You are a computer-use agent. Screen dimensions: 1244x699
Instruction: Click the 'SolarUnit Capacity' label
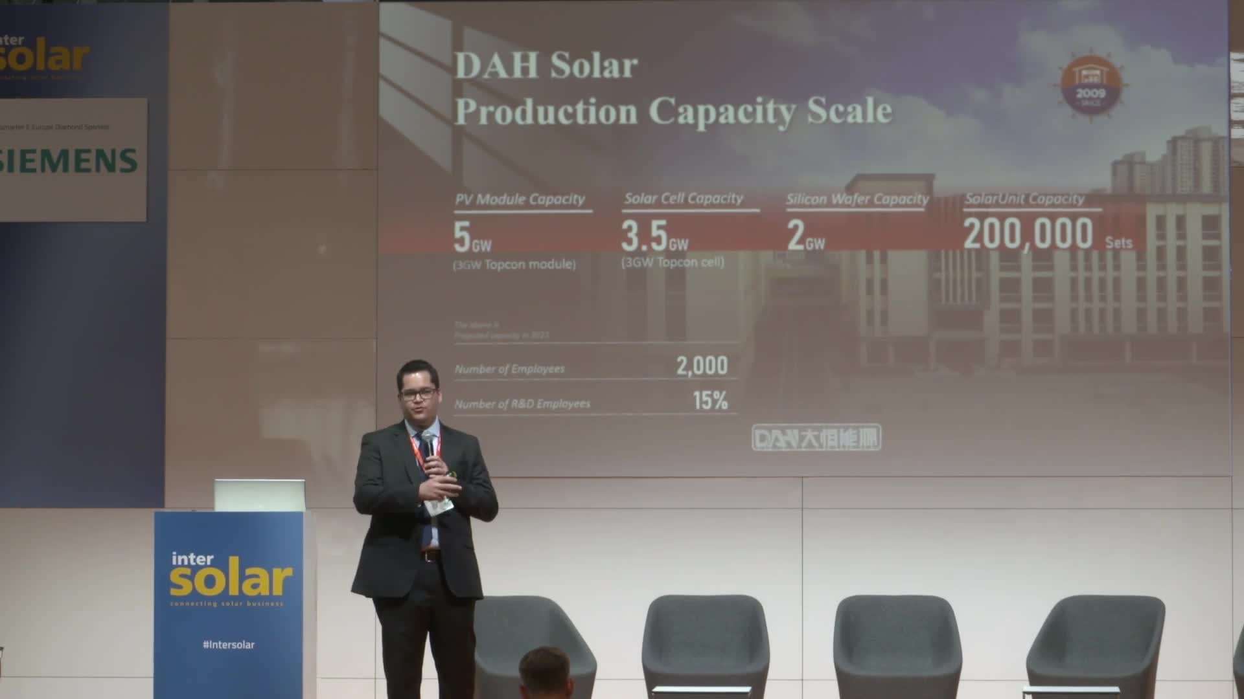pos(1024,199)
